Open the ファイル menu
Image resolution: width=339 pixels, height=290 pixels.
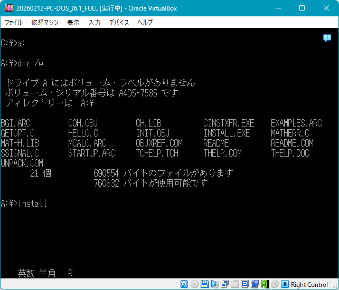(14, 23)
